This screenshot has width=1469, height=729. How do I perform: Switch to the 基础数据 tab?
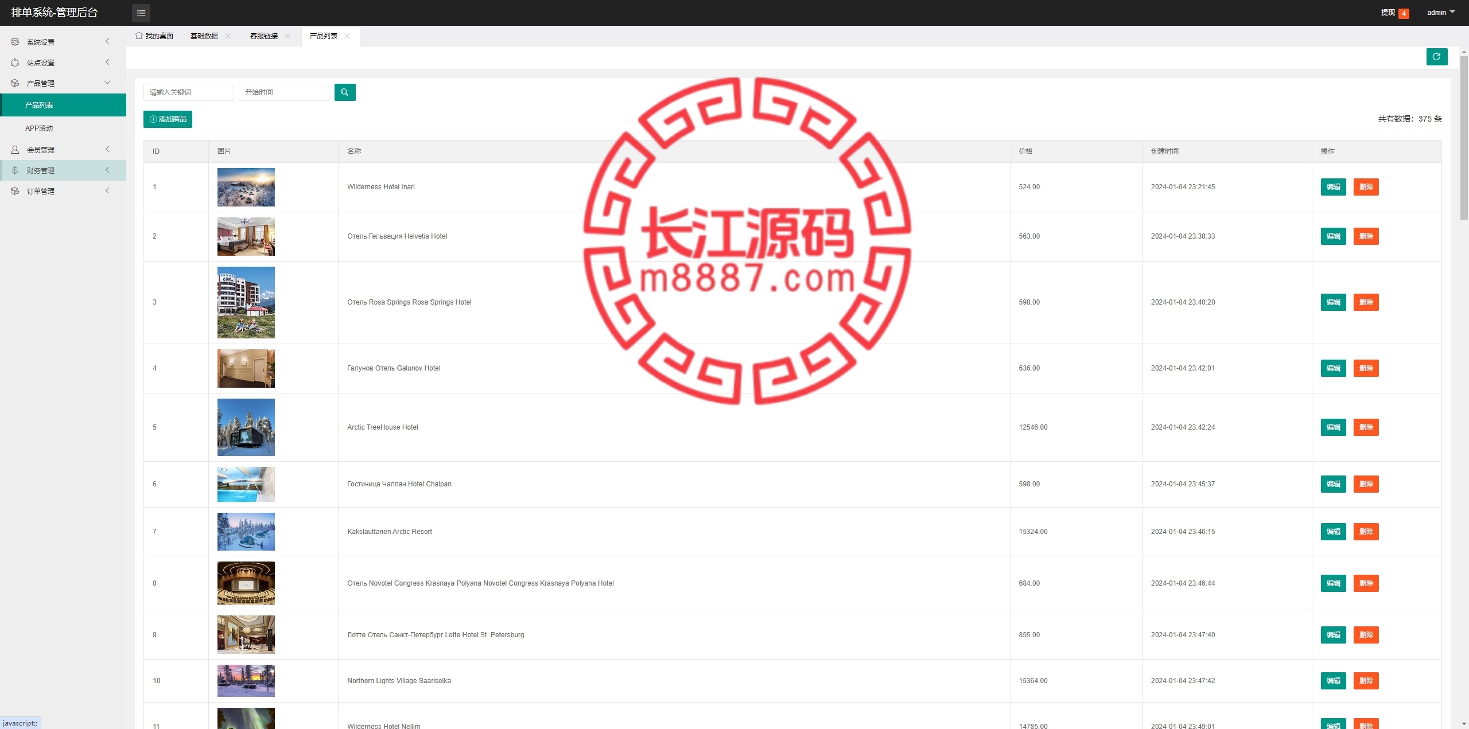[204, 36]
